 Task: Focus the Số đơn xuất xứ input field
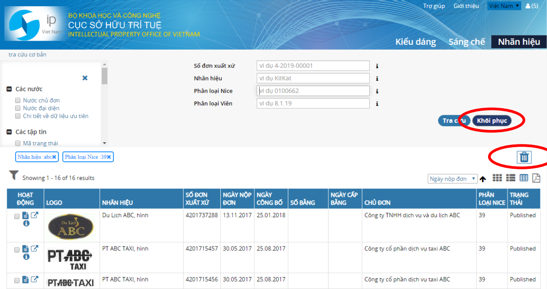[313, 66]
